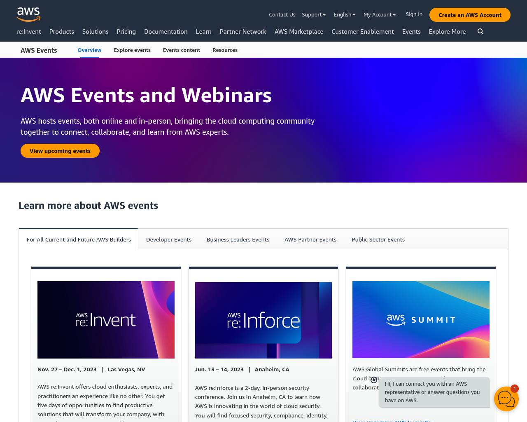The image size is (527, 422).
Task: Click the Sign In link
Action: click(414, 14)
